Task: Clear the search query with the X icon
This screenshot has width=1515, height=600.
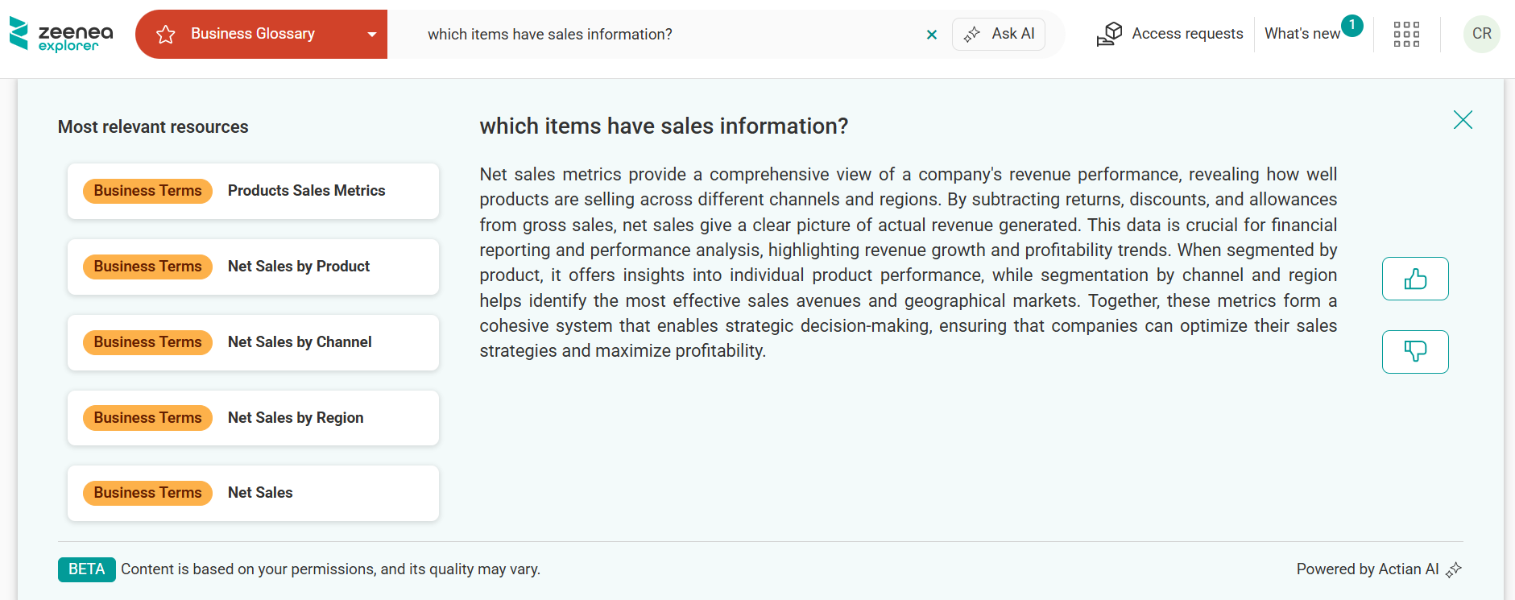Action: [932, 35]
